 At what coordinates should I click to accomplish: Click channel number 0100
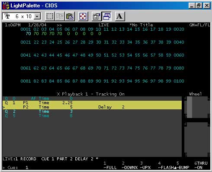click(x=179, y=81)
